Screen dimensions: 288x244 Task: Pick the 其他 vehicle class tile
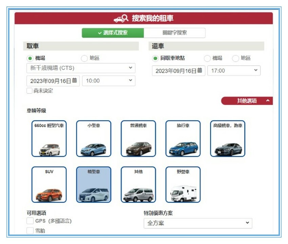[138, 185]
